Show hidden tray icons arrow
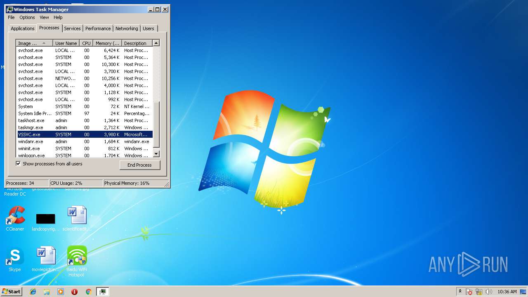Image resolution: width=528 pixels, height=297 pixels. click(x=460, y=291)
